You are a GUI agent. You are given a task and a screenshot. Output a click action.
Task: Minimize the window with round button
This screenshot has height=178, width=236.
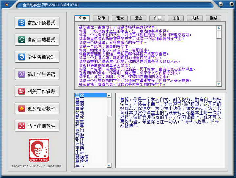[x=221, y=4]
